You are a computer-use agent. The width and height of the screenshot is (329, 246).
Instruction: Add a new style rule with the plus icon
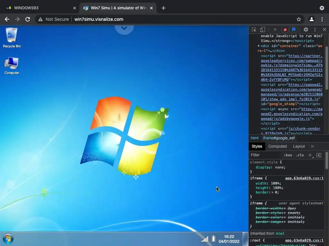click(x=310, y=155)
